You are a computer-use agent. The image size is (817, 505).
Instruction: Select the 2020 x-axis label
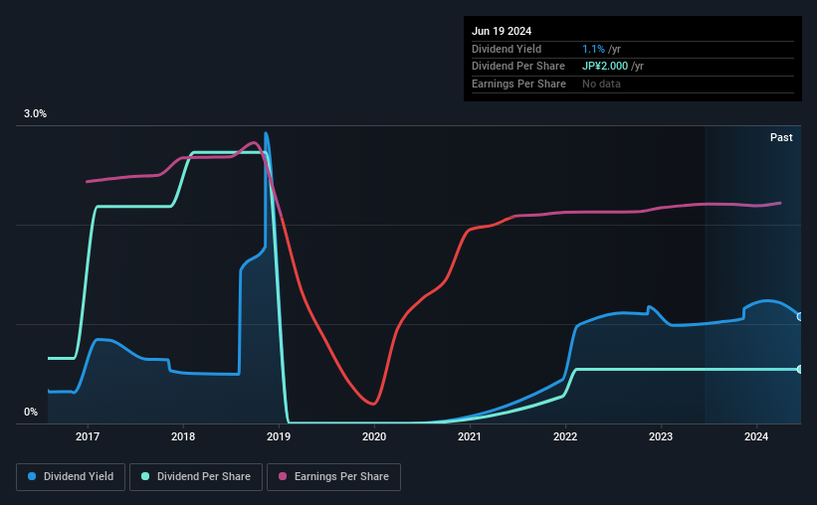(374, 436)
